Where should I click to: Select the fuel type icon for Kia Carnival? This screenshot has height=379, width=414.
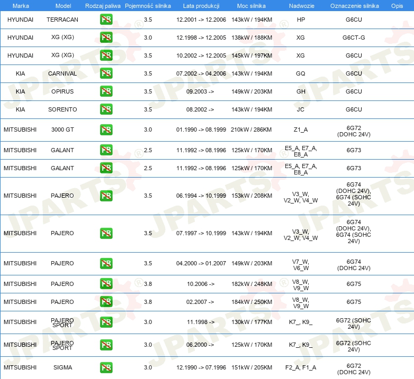tap(106, 73)
